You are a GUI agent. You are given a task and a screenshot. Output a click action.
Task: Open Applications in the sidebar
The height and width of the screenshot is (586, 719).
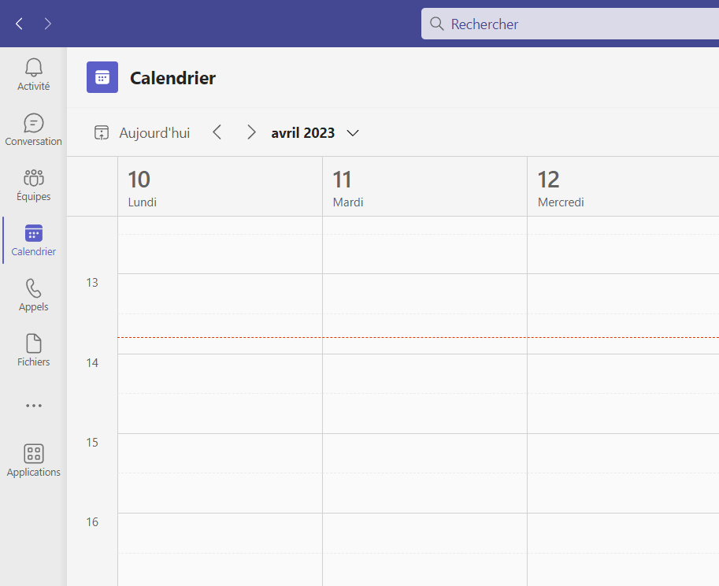34,460
